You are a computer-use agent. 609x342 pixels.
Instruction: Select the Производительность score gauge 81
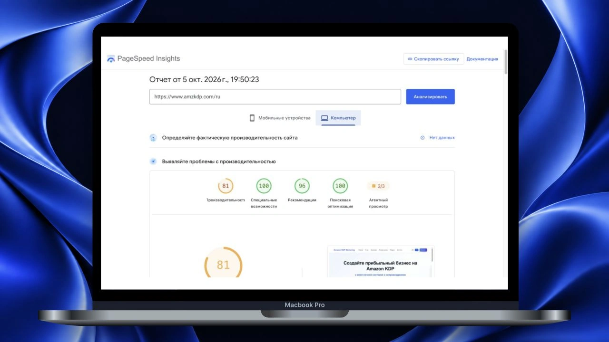tap(226, 186)
